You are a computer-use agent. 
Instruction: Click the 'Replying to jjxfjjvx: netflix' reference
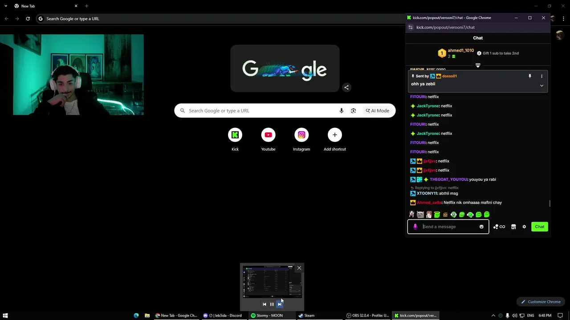(435, 188)
